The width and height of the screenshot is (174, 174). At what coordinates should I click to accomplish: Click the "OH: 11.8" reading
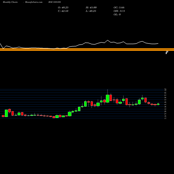(119, 11)
